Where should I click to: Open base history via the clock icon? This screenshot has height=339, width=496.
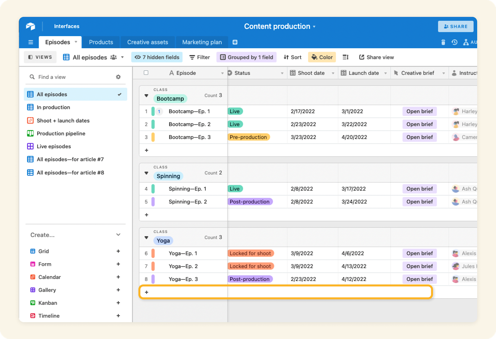point(454,42)
